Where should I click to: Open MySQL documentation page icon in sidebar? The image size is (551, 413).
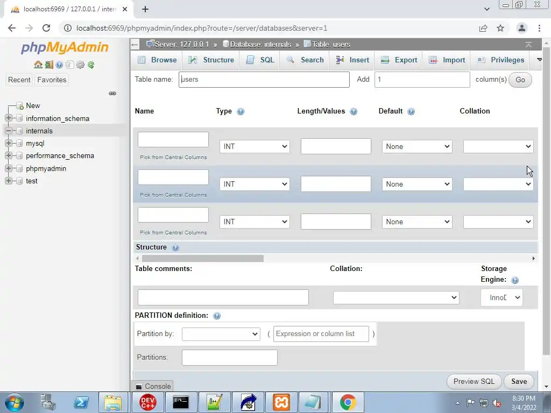pos(69,65)
